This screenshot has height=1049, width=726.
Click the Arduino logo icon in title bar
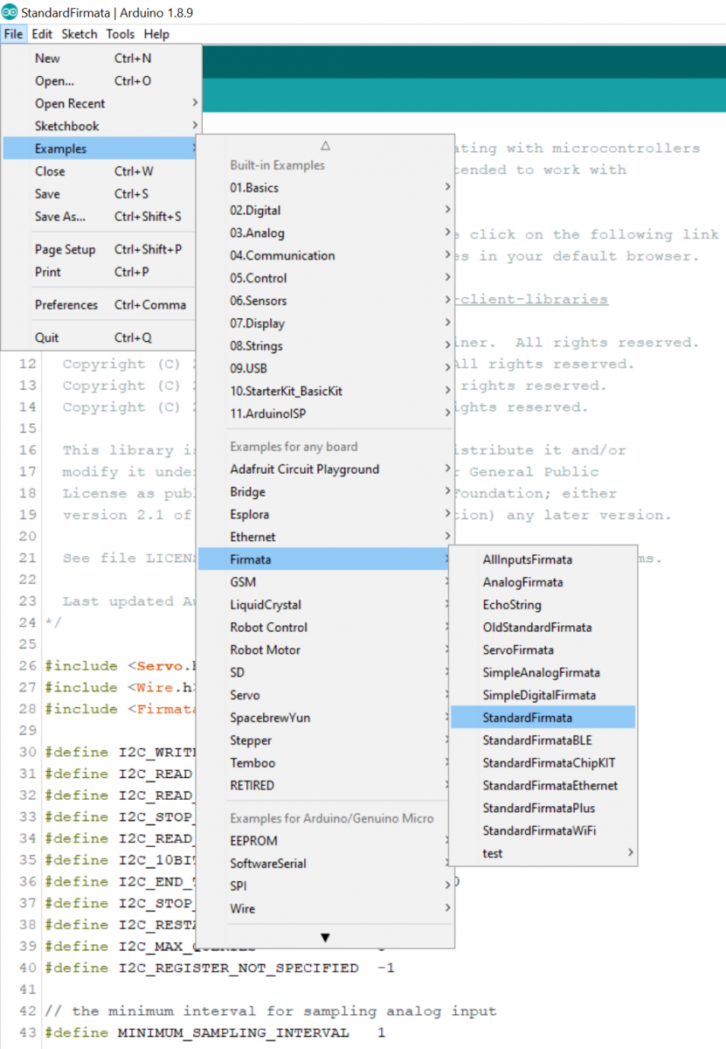(x=10, y=13)
